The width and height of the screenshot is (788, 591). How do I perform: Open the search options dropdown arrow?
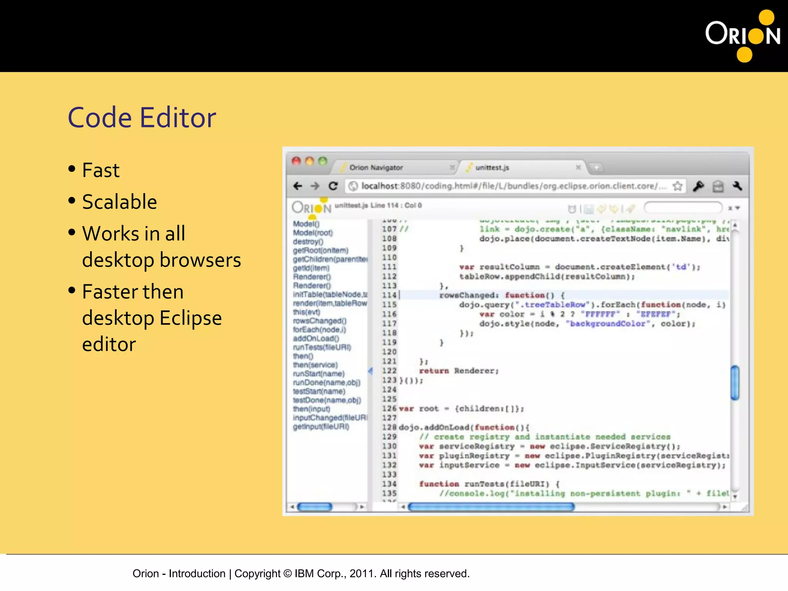(738, 208)
